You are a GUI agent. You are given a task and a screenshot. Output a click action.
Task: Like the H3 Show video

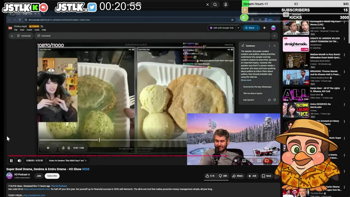click(210, 176)
